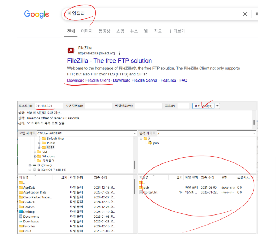The width and height of the screenshot is (276, 240).
Task: Open the result's three-dot options menu
Action: coord(120,53)
